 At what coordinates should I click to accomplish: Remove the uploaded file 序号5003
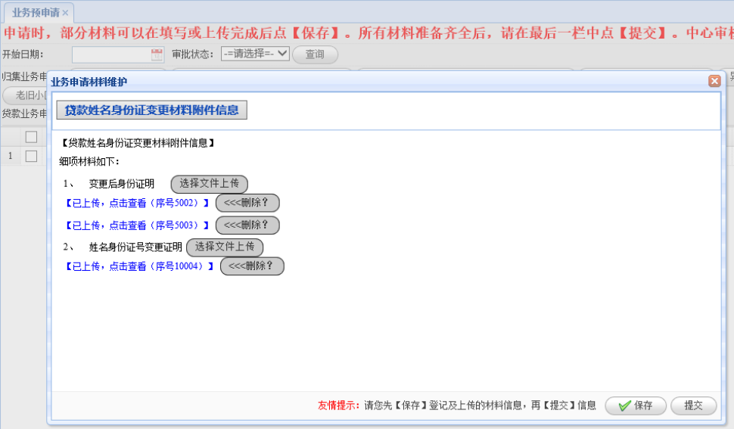tap(247, 225)
